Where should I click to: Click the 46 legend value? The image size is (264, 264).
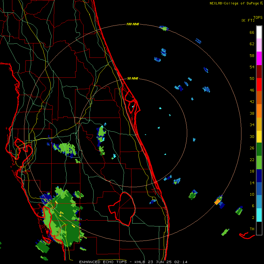click(x=252, y=90)
